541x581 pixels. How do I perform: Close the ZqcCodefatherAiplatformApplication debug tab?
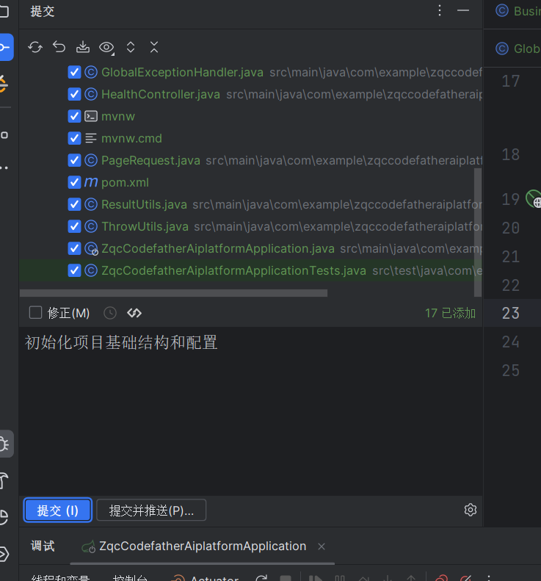[x=322, y=546]
